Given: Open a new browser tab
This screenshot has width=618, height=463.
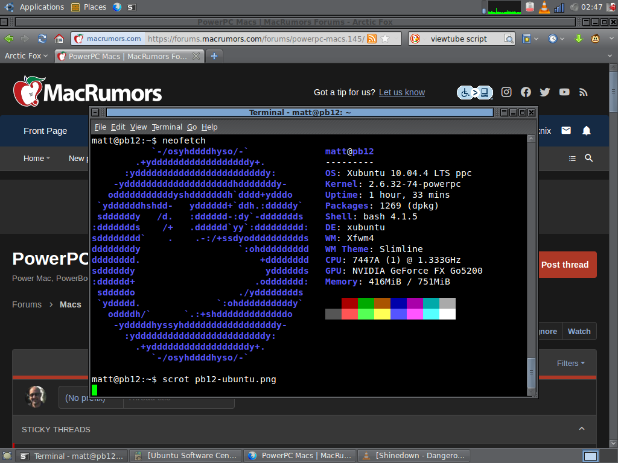Looking at the screenshot, I should tap(214, 56).
